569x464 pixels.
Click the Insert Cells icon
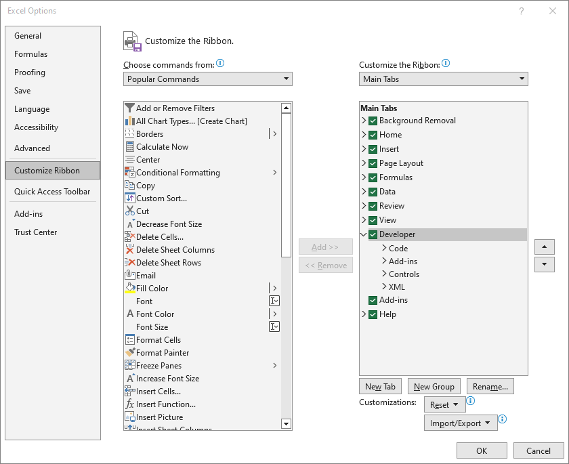(129, 391)
